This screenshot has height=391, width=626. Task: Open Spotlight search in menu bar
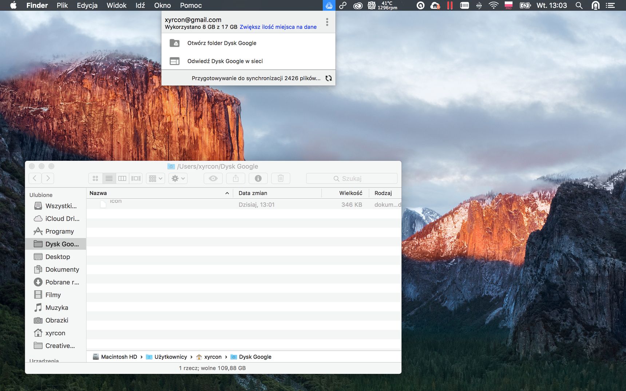click(579, 5)
